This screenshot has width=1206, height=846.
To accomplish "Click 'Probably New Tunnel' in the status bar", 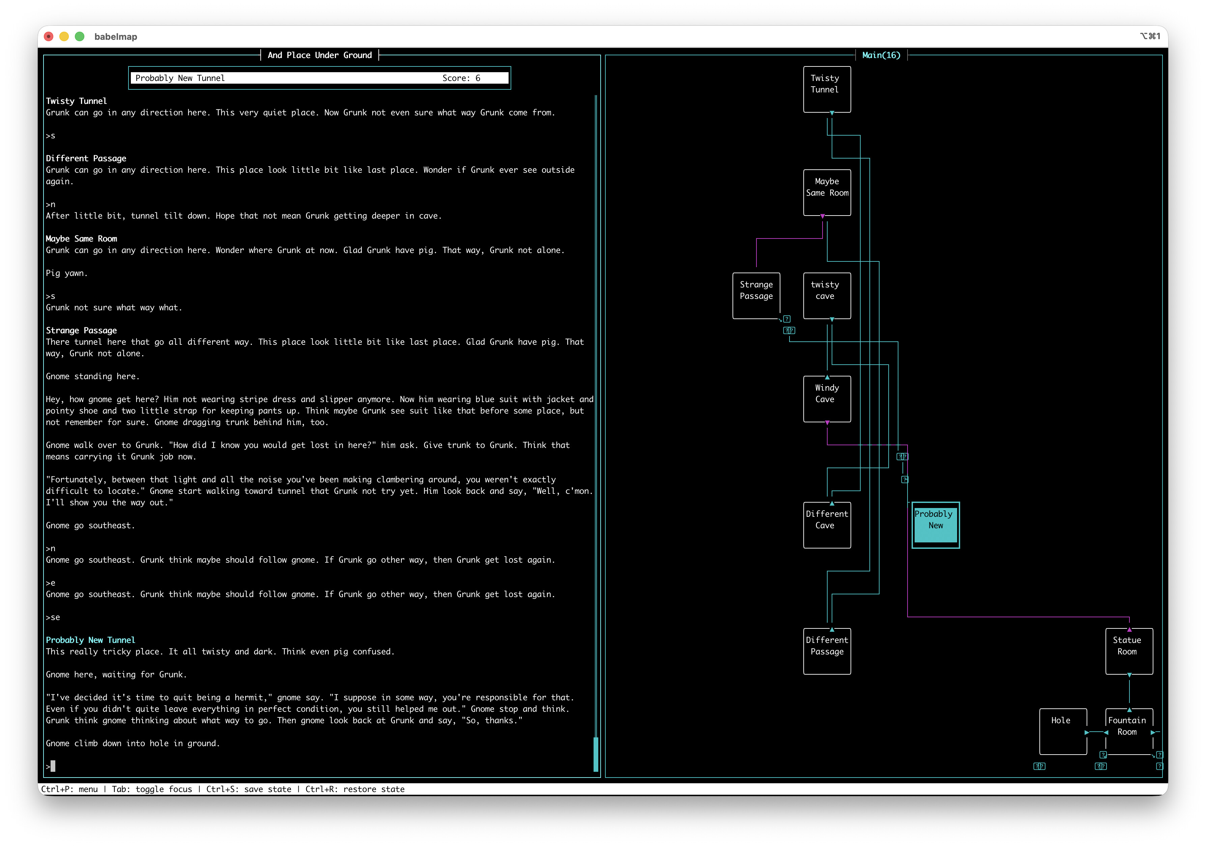I will coord(180,78).
